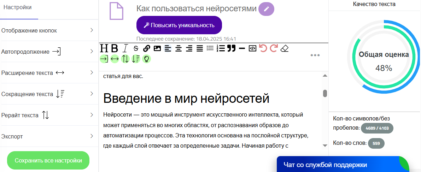Center-align the text

[x=178, y=48]
